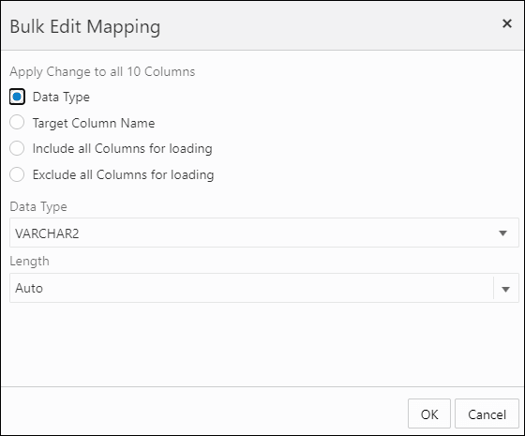Image resolution: width=525 pixels, height=436 pixels.
Task: Click the vertical divider before the Length arrow
Action: click(493, 288)
